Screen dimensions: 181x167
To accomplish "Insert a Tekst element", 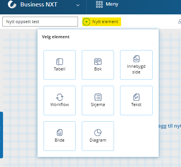I will [x=136, y=100].
